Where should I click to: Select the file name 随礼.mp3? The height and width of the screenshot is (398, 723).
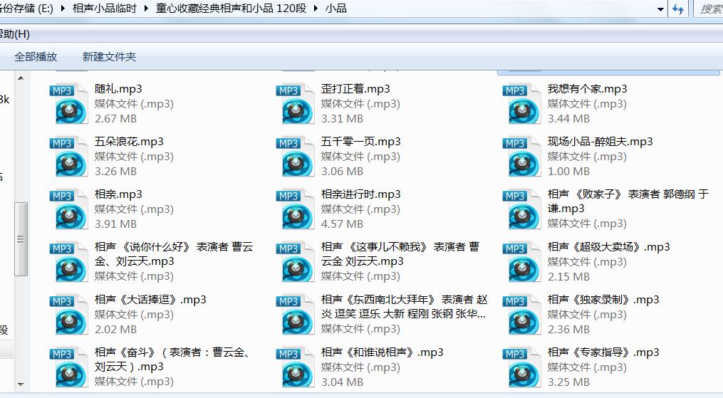[118, 89]
